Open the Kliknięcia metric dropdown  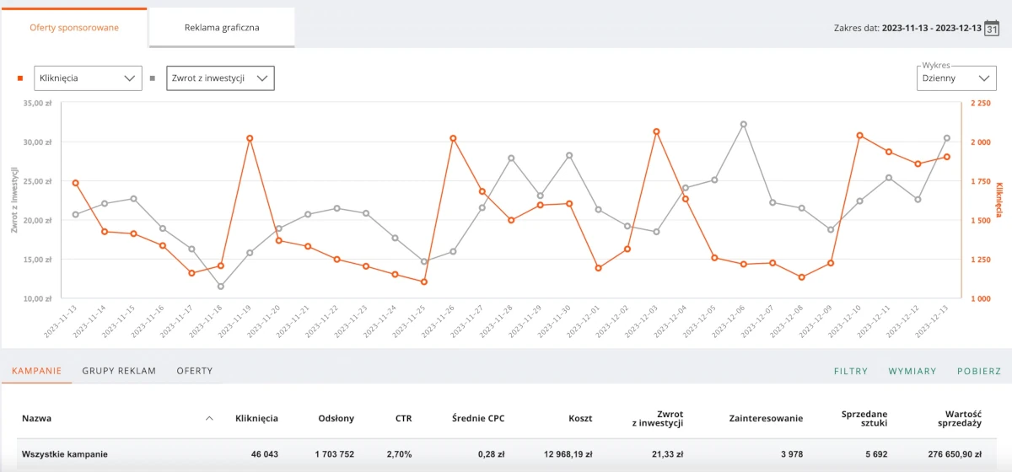pyautogui.click(x=88, y=78)
